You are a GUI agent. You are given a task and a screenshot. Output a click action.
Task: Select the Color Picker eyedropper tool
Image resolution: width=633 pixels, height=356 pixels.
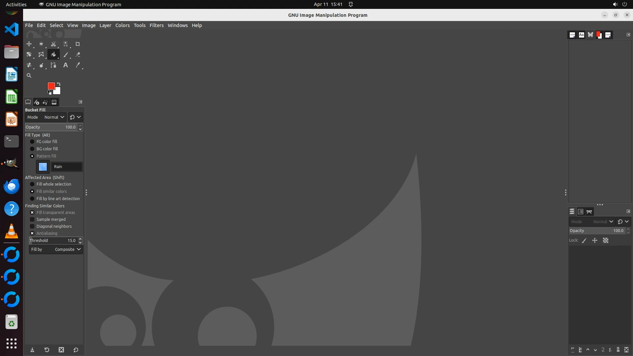point(78,65)
